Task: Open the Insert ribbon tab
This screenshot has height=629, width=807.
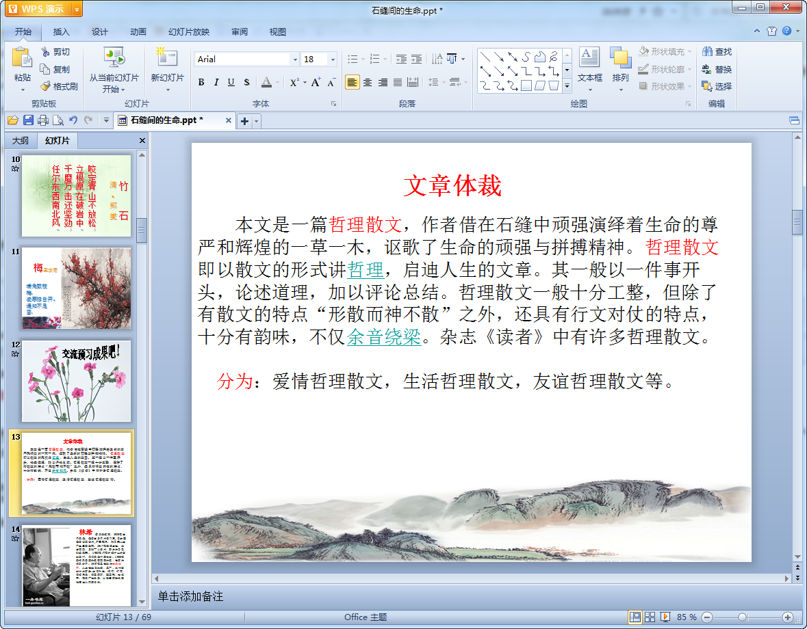Action: (x=61, y=32)
